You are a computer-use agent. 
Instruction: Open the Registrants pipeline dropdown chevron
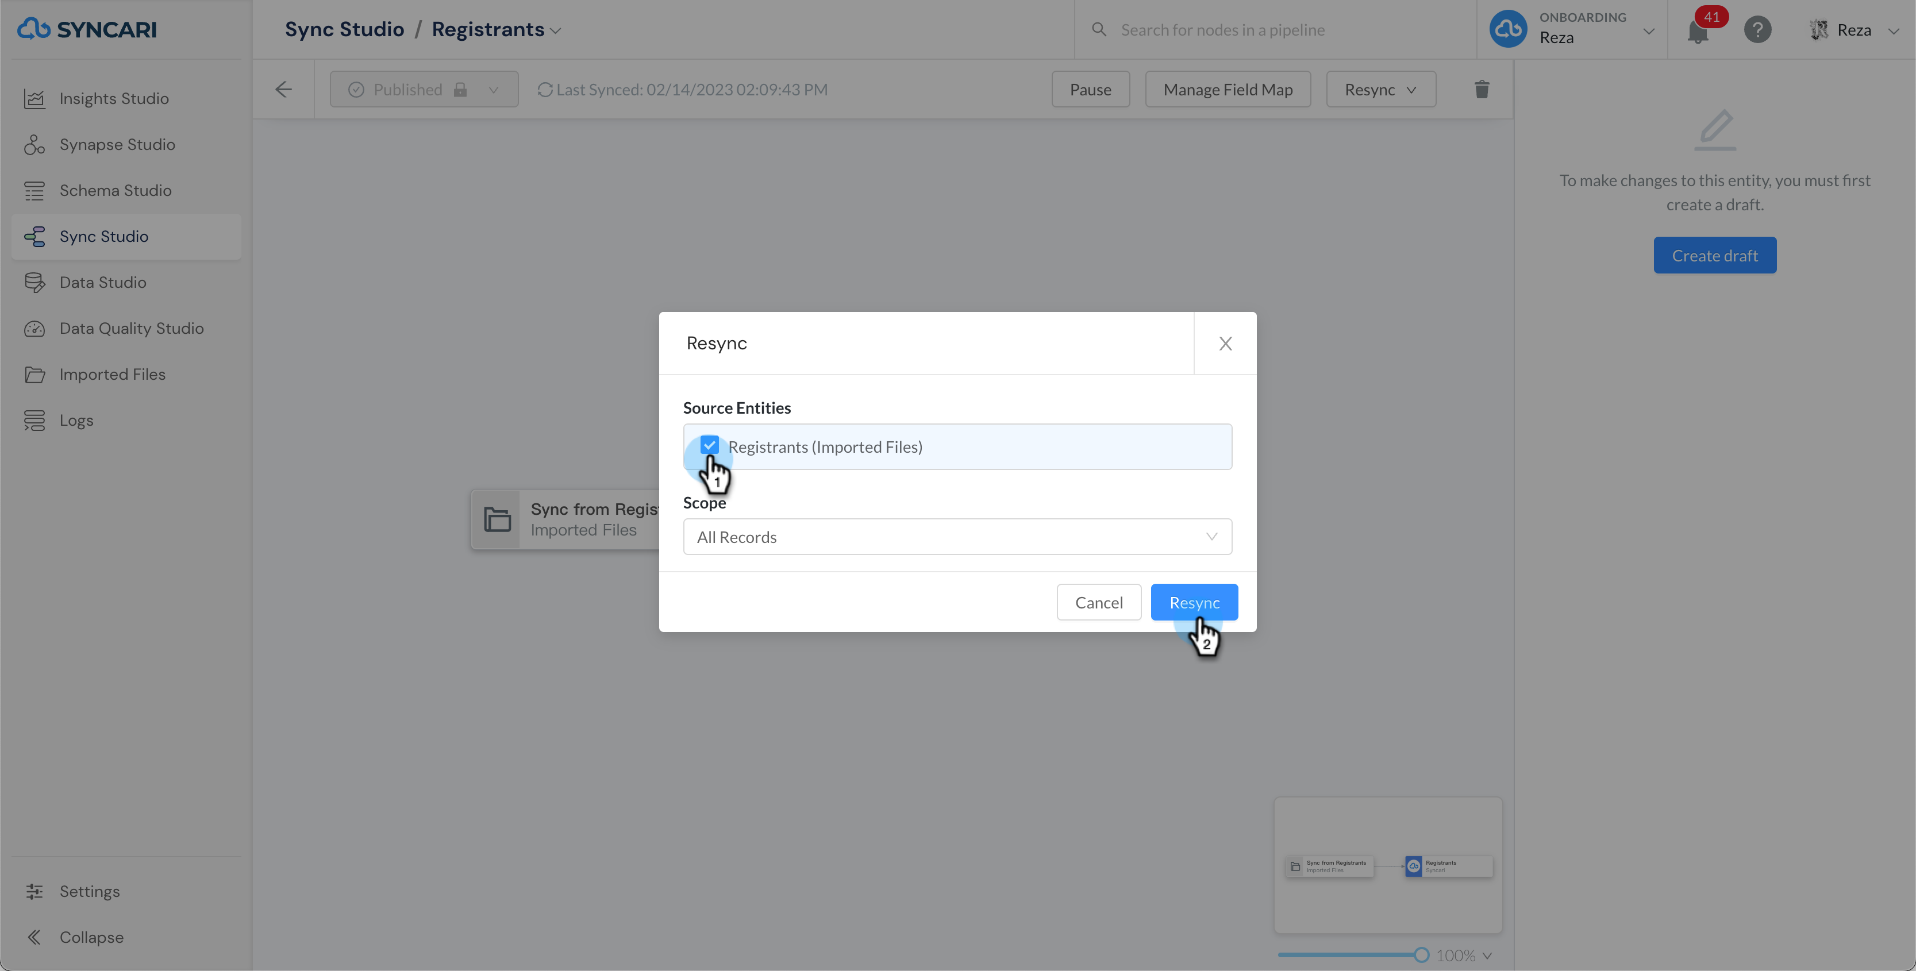pyautogui.click(x=556, y=31)
